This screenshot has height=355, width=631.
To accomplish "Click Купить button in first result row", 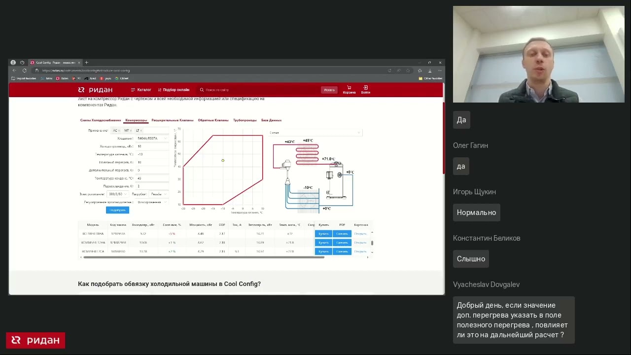I will (323, 234).
